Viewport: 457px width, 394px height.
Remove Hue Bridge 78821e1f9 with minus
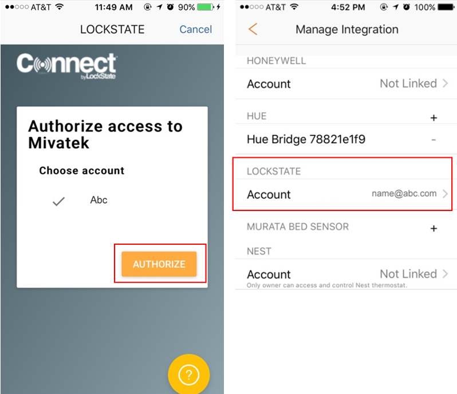[x=434, y=140]
